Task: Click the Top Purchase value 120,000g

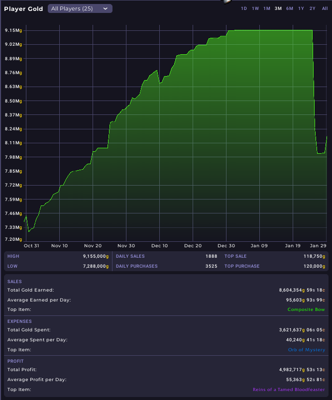Action: coord(313,266)
